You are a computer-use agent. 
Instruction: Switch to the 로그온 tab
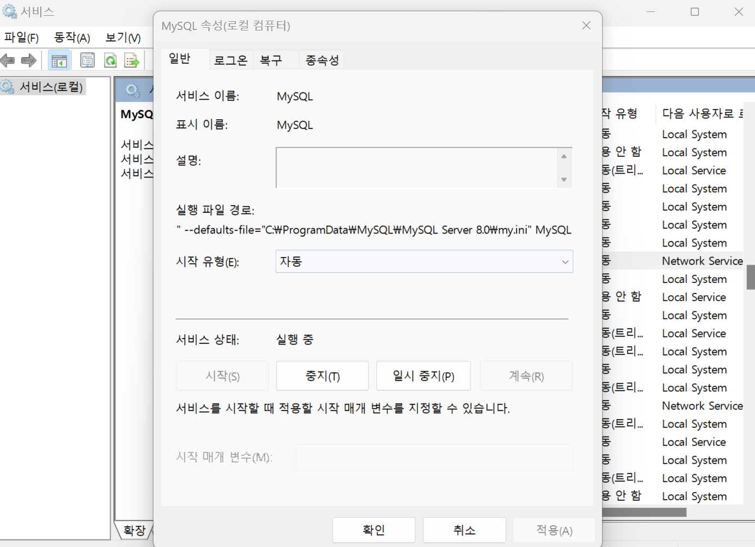(231, 60)
